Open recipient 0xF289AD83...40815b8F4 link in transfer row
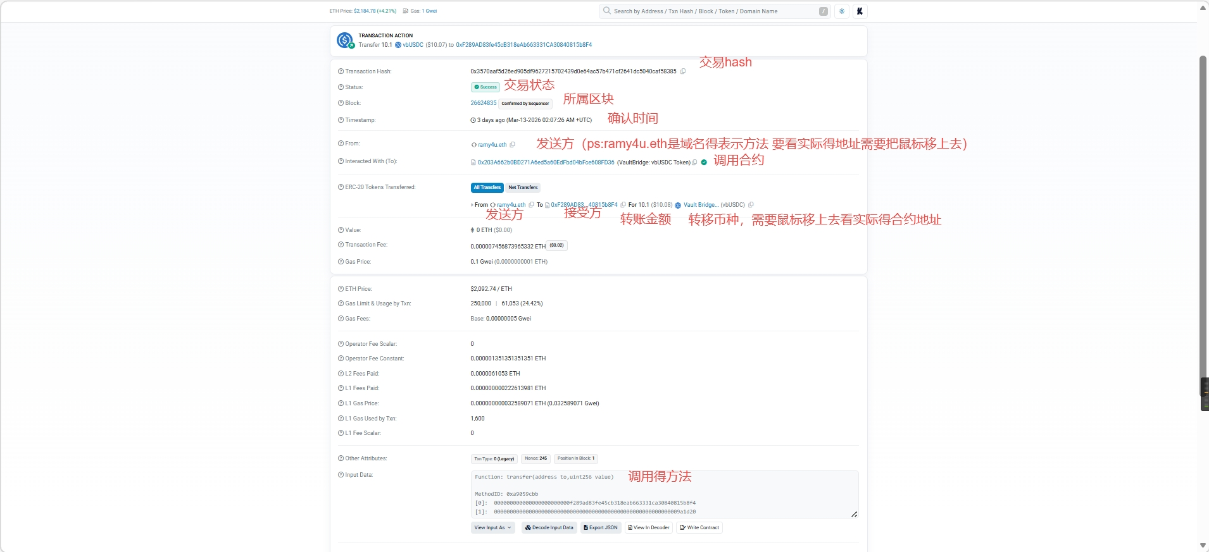 pyautogui.click(x=584, y=205)
